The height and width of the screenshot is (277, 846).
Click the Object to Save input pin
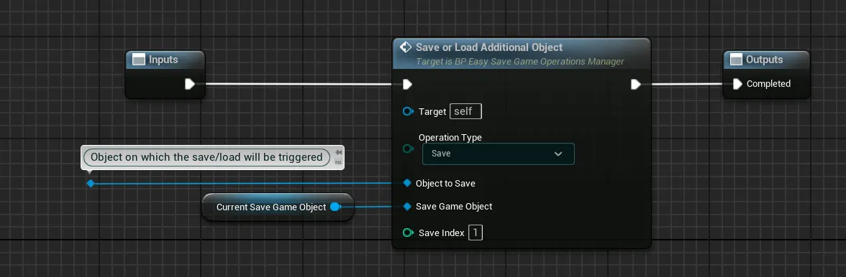407,183
